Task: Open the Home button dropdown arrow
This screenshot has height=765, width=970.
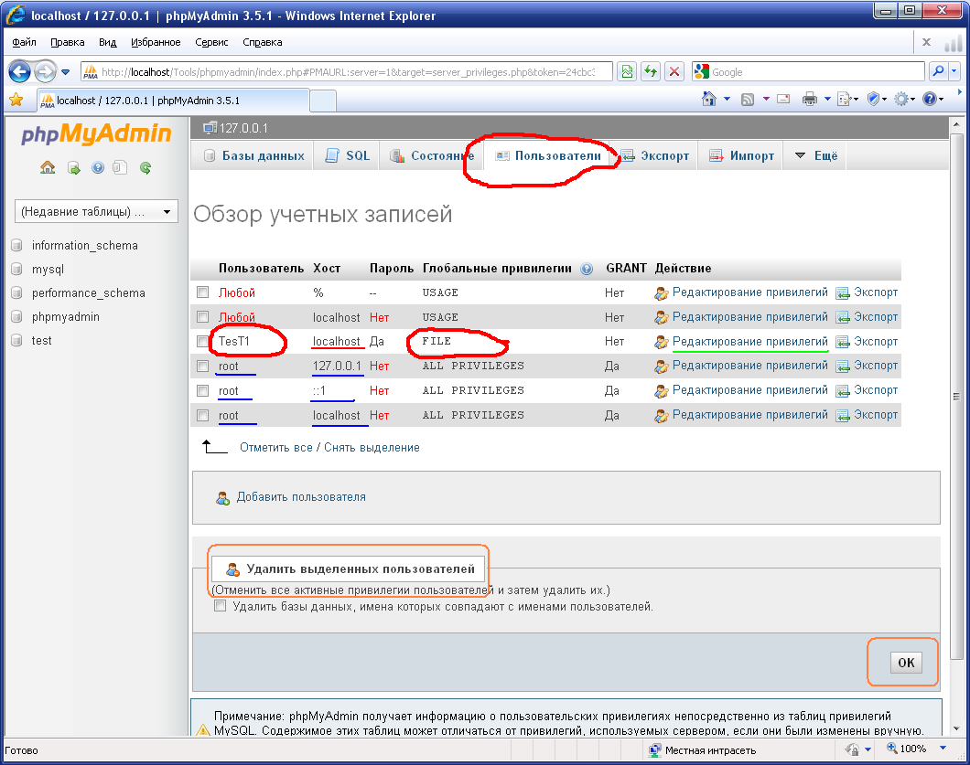Action: 727,99
